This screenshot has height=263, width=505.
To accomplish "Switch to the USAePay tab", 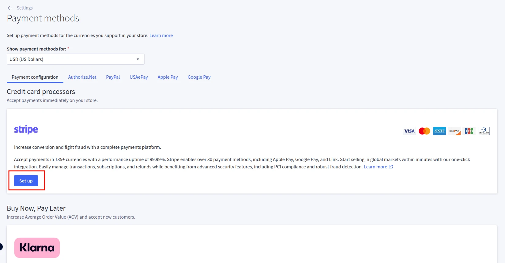I will (x=139, y=77).
